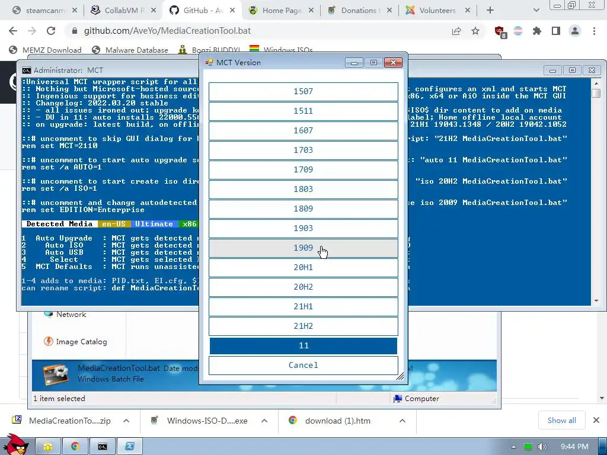Reload the current page
This screenshot has width=607, height=455.
(51, 31)
